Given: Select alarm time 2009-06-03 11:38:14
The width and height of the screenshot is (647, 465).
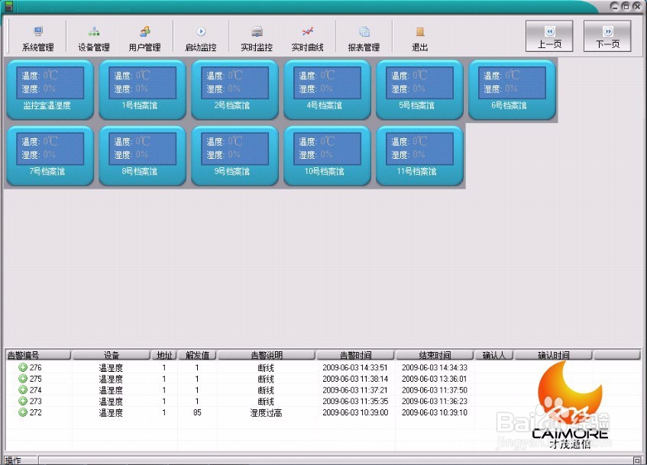Looking at the screenshot, I should coord(355,379).
